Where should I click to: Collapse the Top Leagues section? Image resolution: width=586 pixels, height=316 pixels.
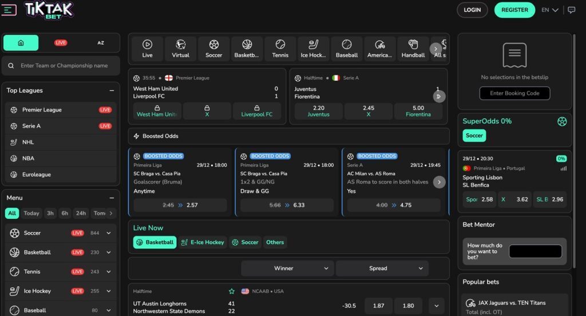[x=112, y=91]
